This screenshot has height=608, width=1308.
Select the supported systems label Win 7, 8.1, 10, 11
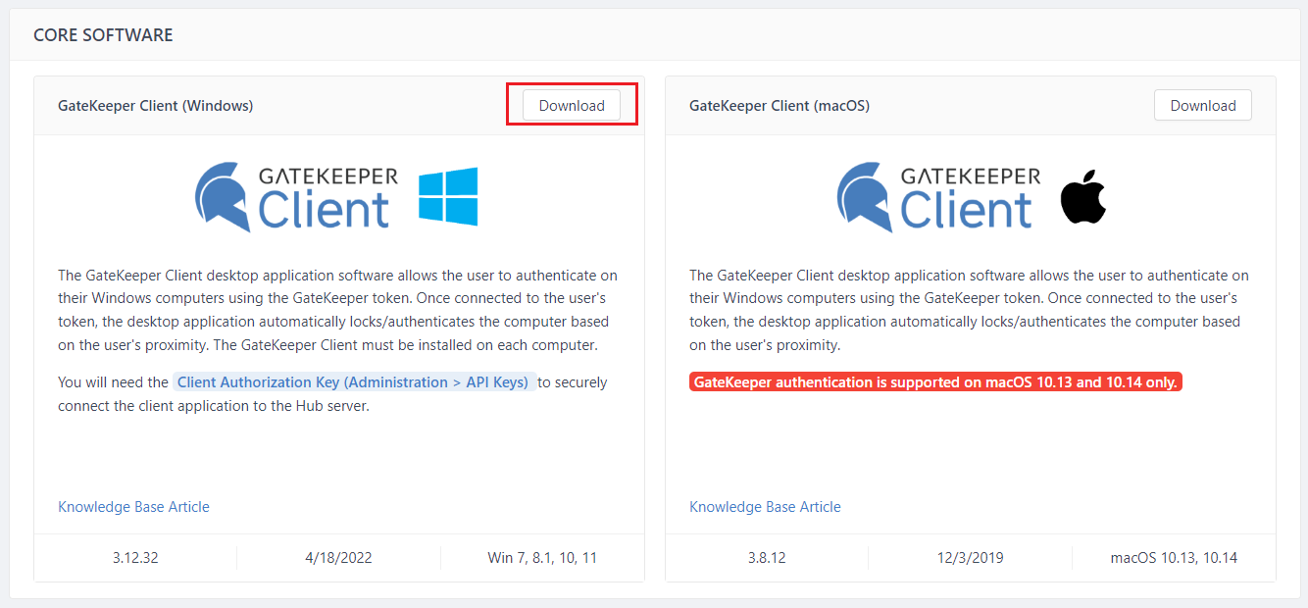tap(542, 557)
